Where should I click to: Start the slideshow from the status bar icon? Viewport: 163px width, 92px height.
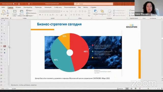click(x=140, y=89)
